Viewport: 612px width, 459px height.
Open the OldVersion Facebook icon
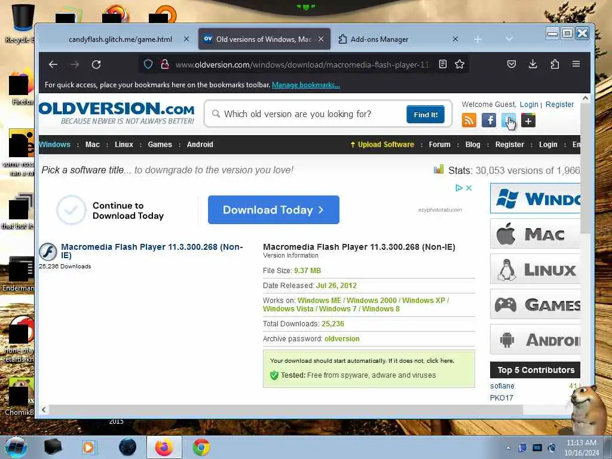[489, 120]
